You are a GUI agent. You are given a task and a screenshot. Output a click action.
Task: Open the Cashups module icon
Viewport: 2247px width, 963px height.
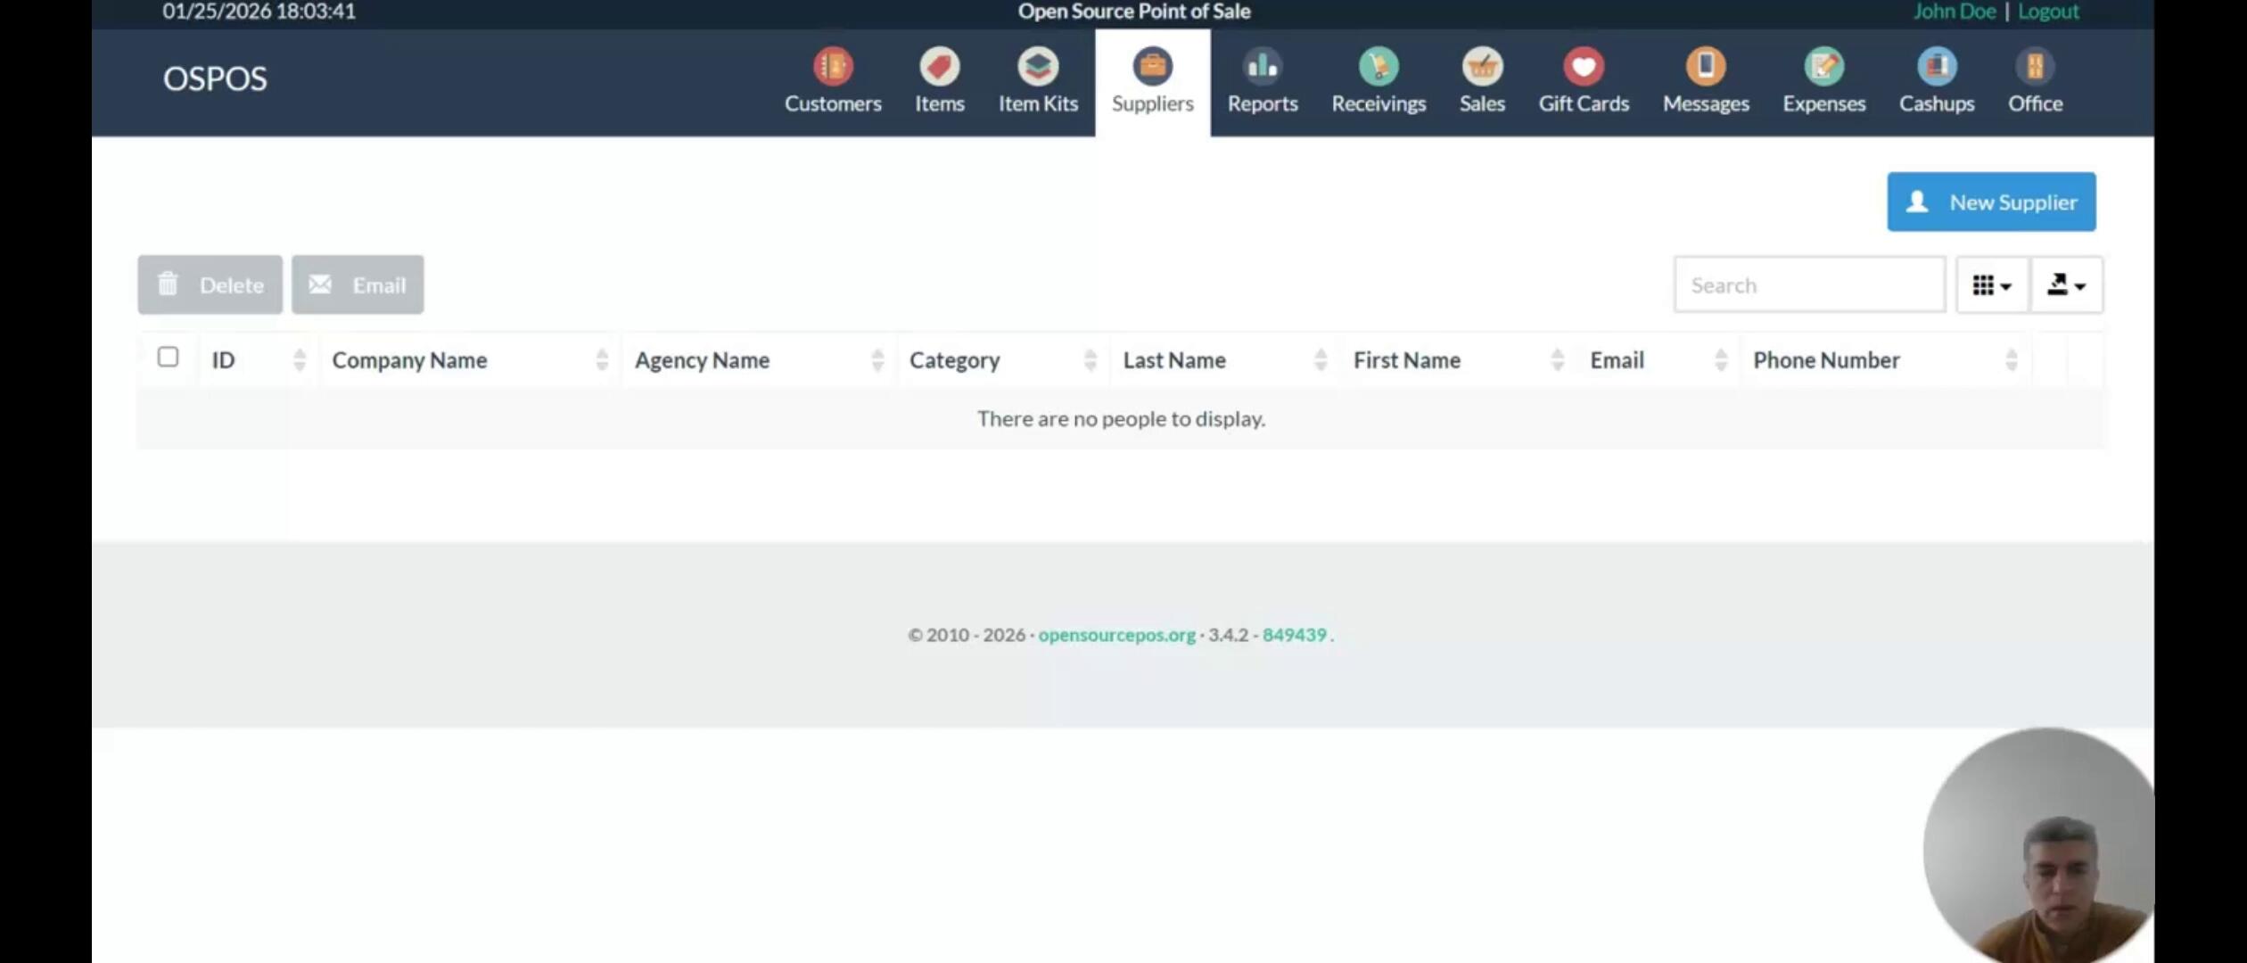[1936, 67]
